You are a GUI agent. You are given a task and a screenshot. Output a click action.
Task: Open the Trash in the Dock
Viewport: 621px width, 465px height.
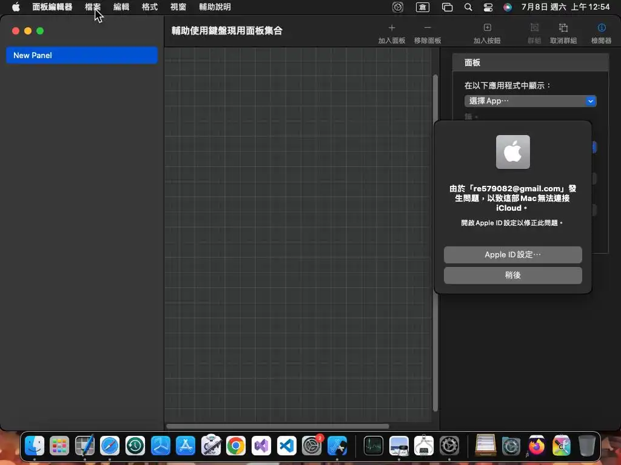click(586, 446)
